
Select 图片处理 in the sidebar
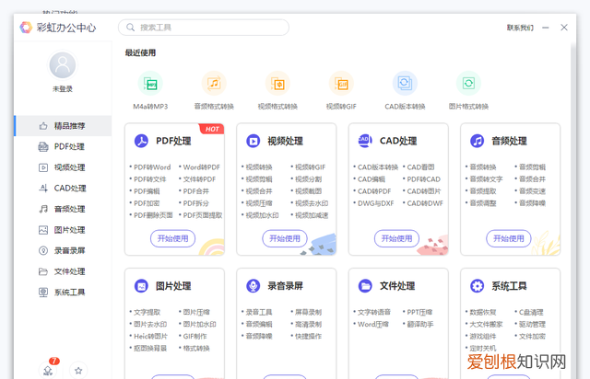tap(63, 230)
